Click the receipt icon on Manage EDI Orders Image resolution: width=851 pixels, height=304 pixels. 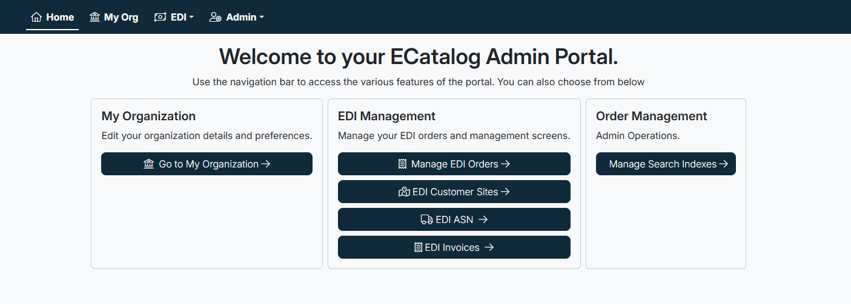pyautogui.click(x=402, y=164)
